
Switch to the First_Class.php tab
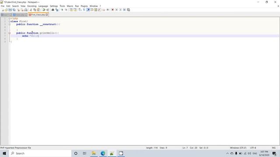(38, 15)
